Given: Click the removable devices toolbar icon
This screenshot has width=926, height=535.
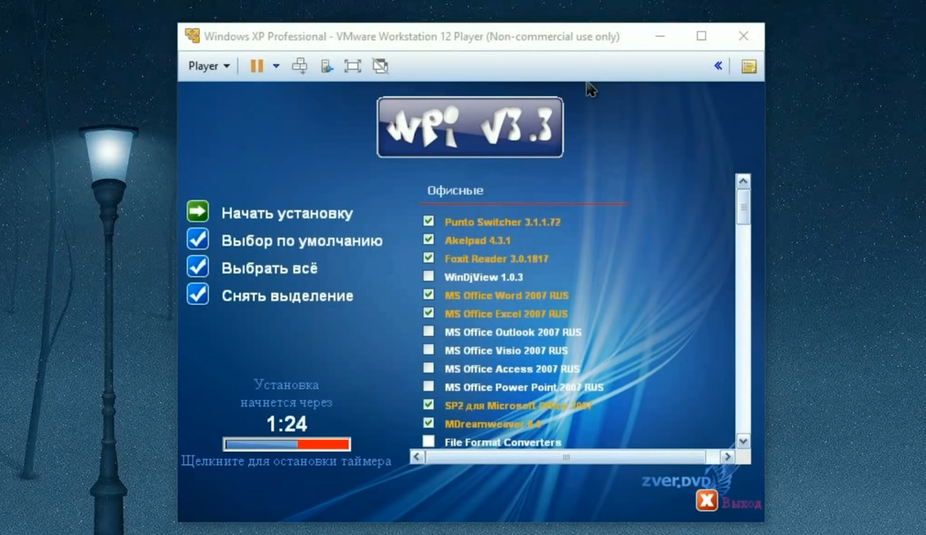Looking at the screenshot, I should (x=327, y=66).
